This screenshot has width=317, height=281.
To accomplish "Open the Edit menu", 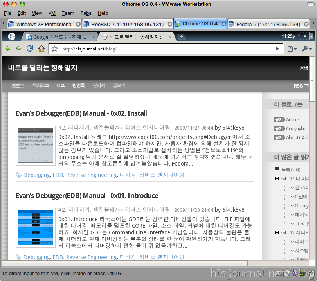I will 22,13.
